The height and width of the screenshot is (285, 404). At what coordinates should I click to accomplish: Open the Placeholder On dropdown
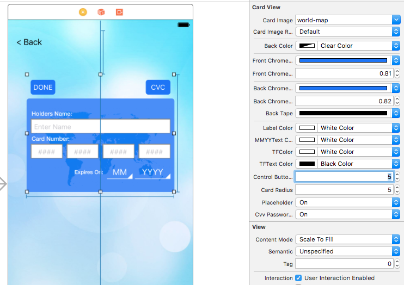click(x=348, y=202)
